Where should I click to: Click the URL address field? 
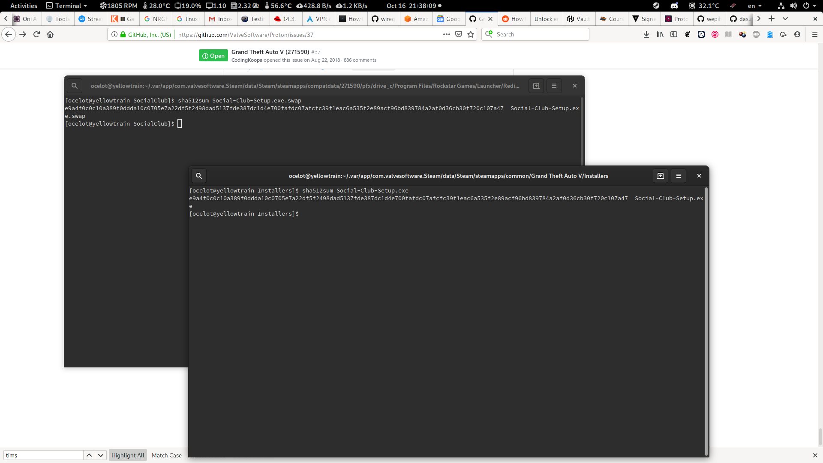[309, 35]
